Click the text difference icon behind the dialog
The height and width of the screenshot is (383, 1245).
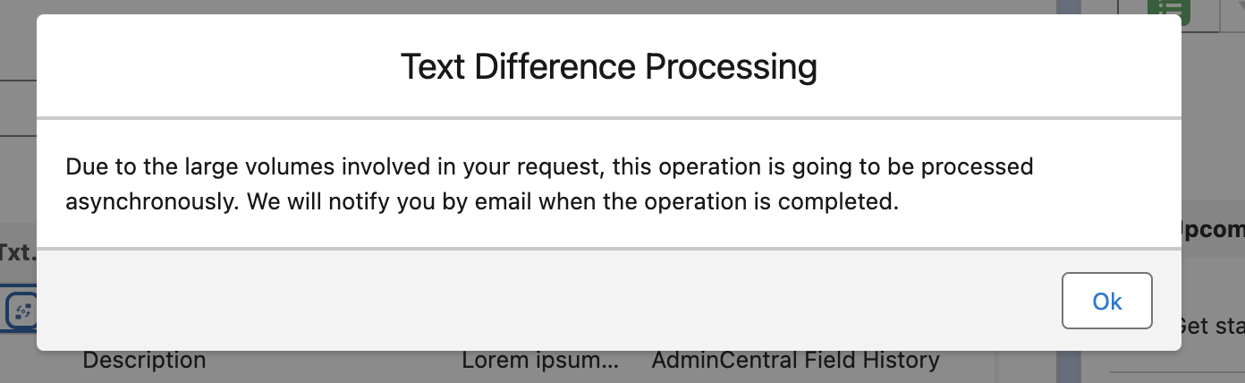coord(21,311)
